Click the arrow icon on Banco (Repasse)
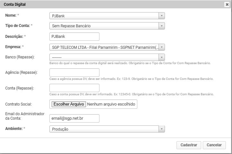Image resolution: width=232 pixels, height=154 pixels. (162, 57)
